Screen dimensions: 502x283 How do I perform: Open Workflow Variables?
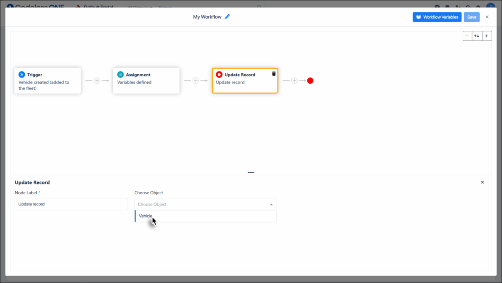[x=436, y=17]
